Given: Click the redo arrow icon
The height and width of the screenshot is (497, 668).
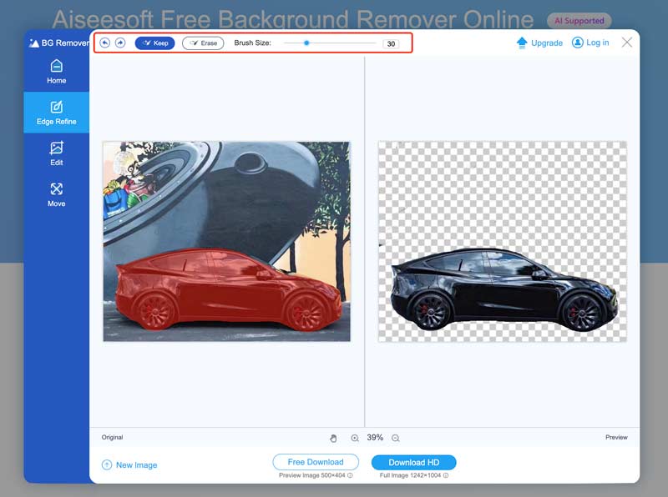Looking at the screenshot, I should coord(120,43).
